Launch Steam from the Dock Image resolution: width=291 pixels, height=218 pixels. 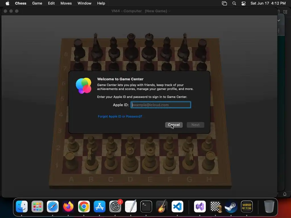[231, 207]
